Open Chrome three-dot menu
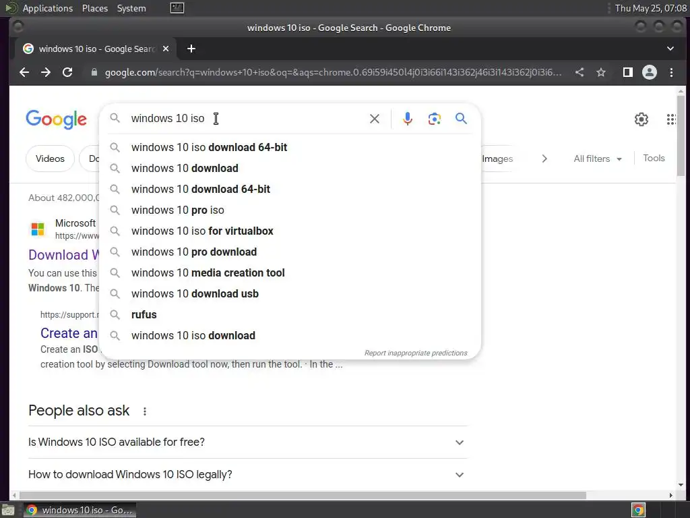Screen dimensions: 690x518 point(672,72)
